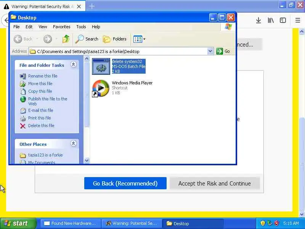The image size is (305, 229).
Task: Click the Windows Media Player label
Action: [x=132, y=83]
